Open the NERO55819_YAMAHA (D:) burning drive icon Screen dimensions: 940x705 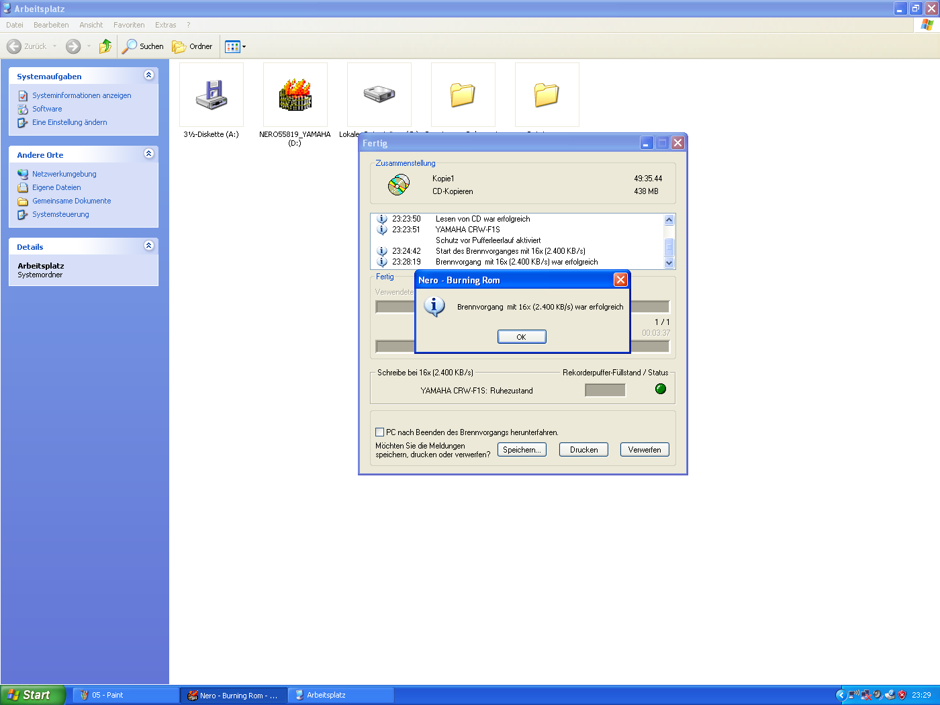pyautogui.click(x=295, y=95)
